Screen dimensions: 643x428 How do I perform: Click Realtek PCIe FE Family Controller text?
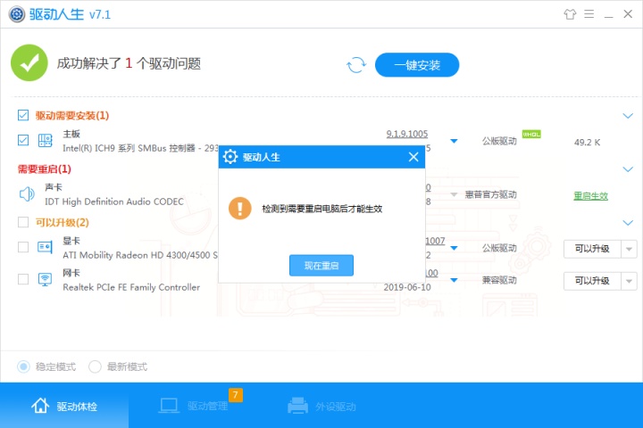(131, 287)
